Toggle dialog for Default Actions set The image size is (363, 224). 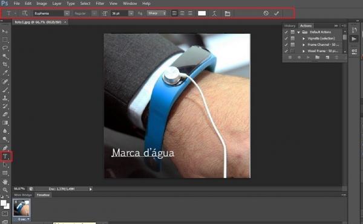pos(293,32)
